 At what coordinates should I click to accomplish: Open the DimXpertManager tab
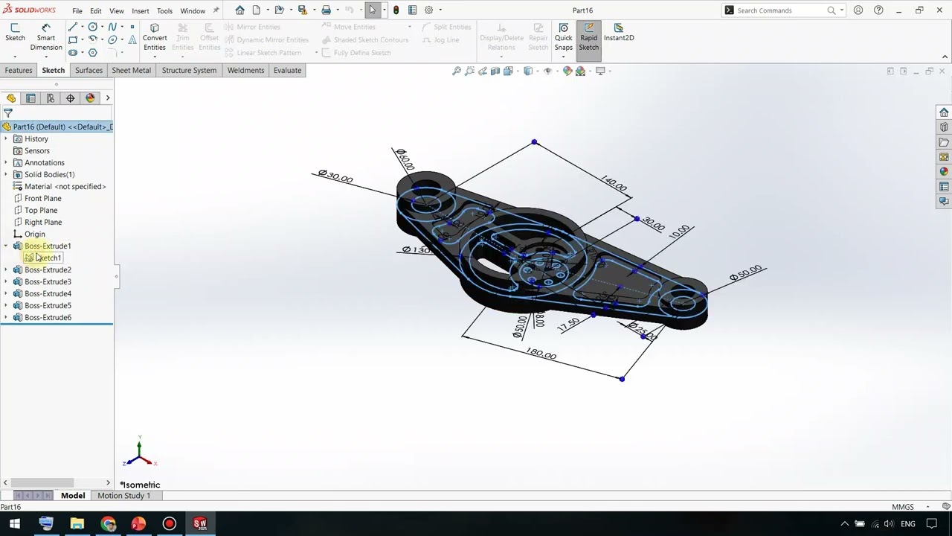tap(70, 98)
